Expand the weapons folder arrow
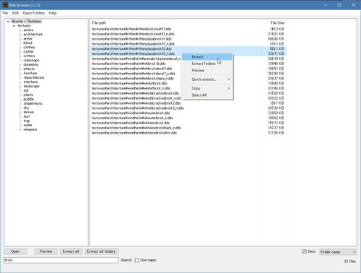 [20, 130]
